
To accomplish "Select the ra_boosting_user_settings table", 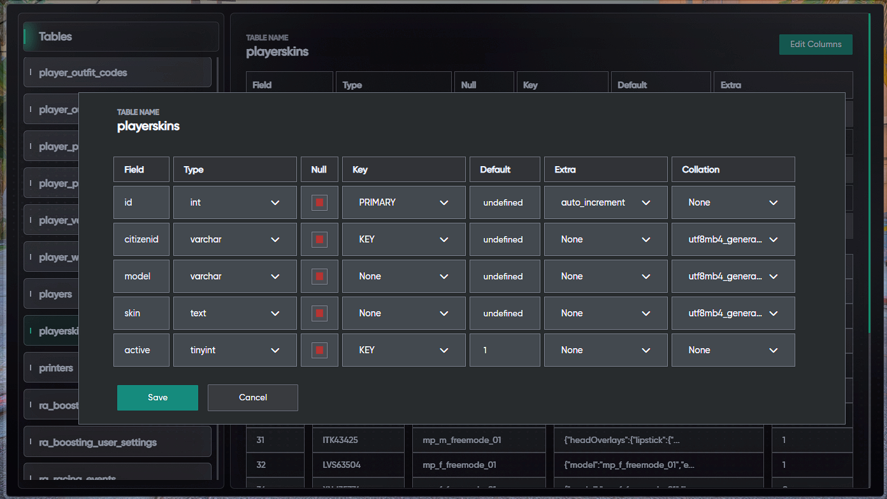I will click(117, 442).
